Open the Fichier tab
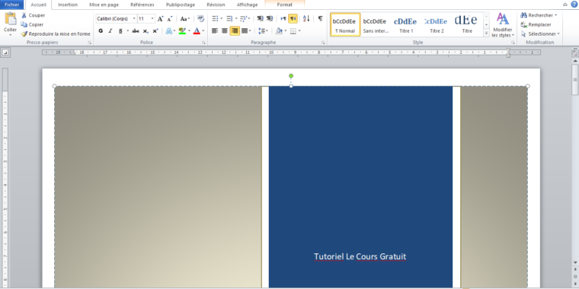This screenshot has height=289, width=579. tap(12, 5)
